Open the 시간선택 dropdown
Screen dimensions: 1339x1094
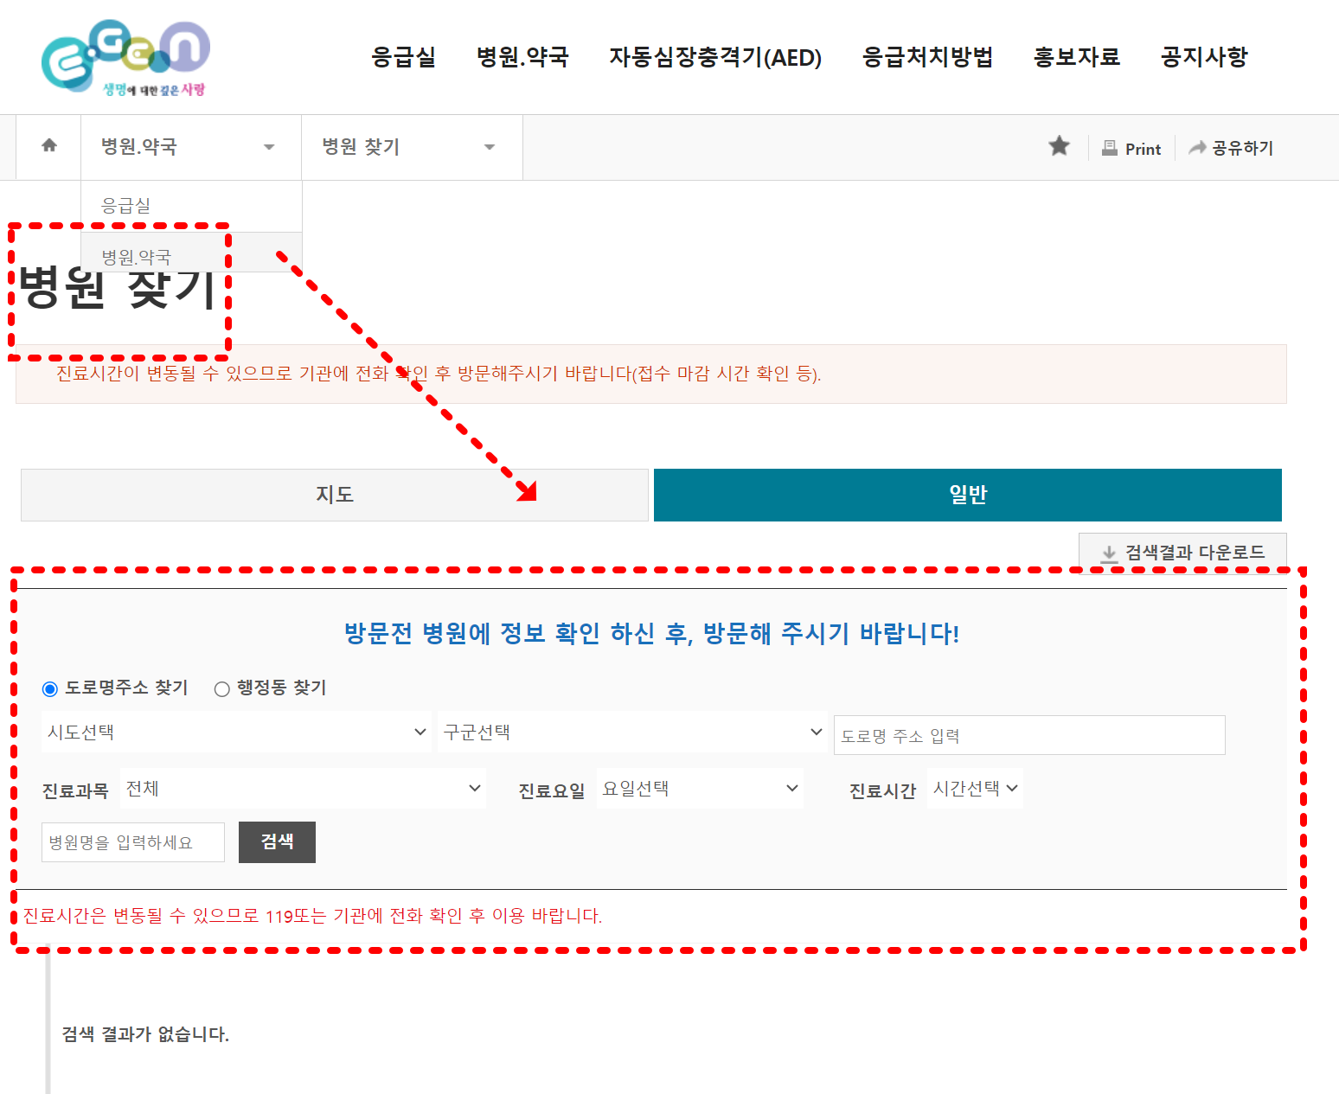pos(975,788)
